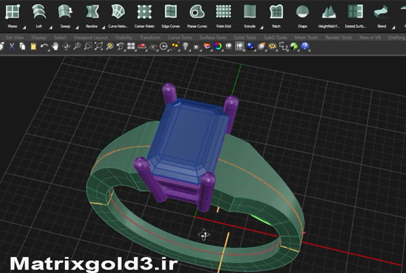Click the Lock Objects padlock icon
Screen dimensions: 406x273
point(196,47)
